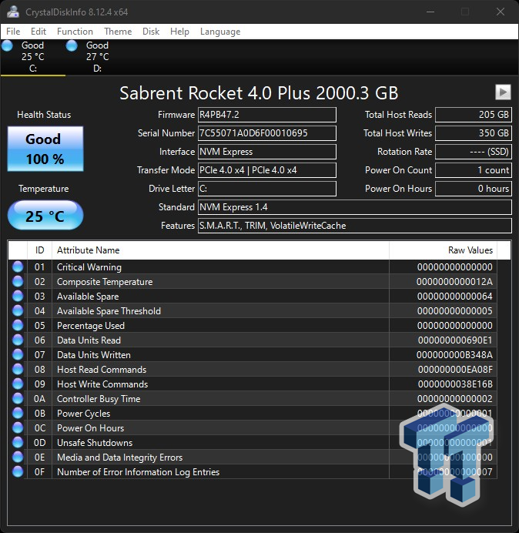Viewport: 519px width, 533px height.
Task: Switch to drive D: tab at 27 °C
Action: (x=97, y=57)
